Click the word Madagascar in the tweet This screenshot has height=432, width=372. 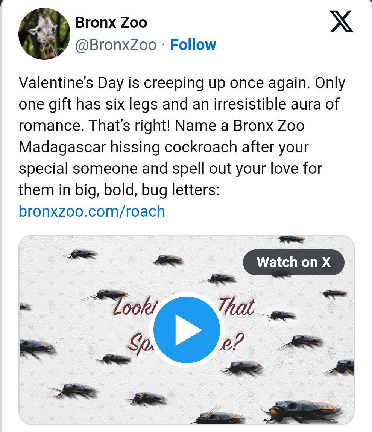pos(62,147)
